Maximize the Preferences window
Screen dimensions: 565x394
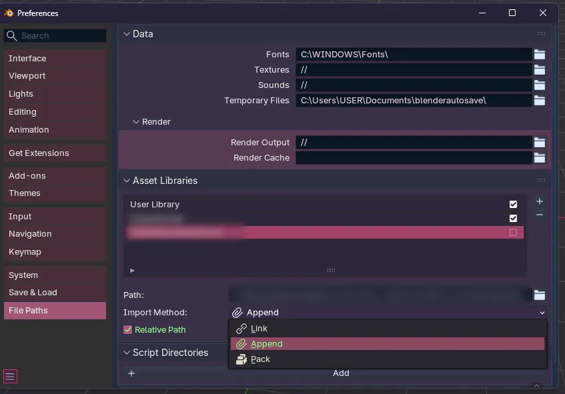pyautogui.click(x=512, y=13)
